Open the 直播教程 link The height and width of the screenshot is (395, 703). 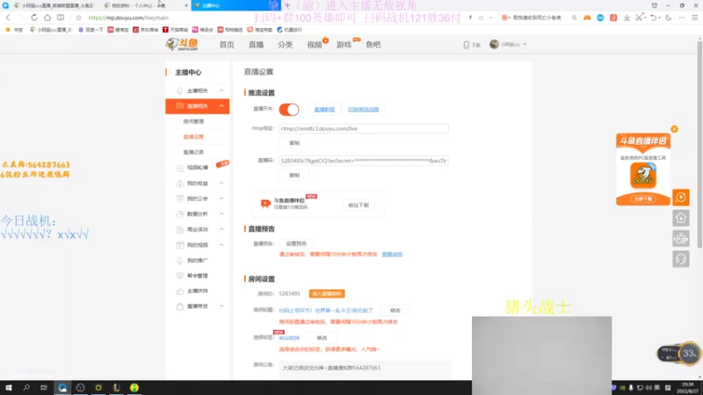click(324, 109)
